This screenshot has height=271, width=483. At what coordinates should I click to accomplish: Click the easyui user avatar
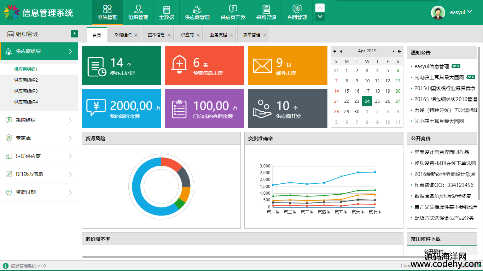(x=438, y=12)
